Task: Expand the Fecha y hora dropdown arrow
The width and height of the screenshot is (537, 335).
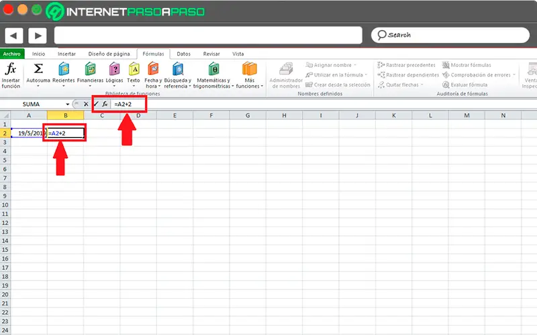Action: pos(159,86)
